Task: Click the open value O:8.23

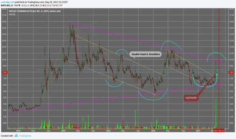Action: [39, 5]
